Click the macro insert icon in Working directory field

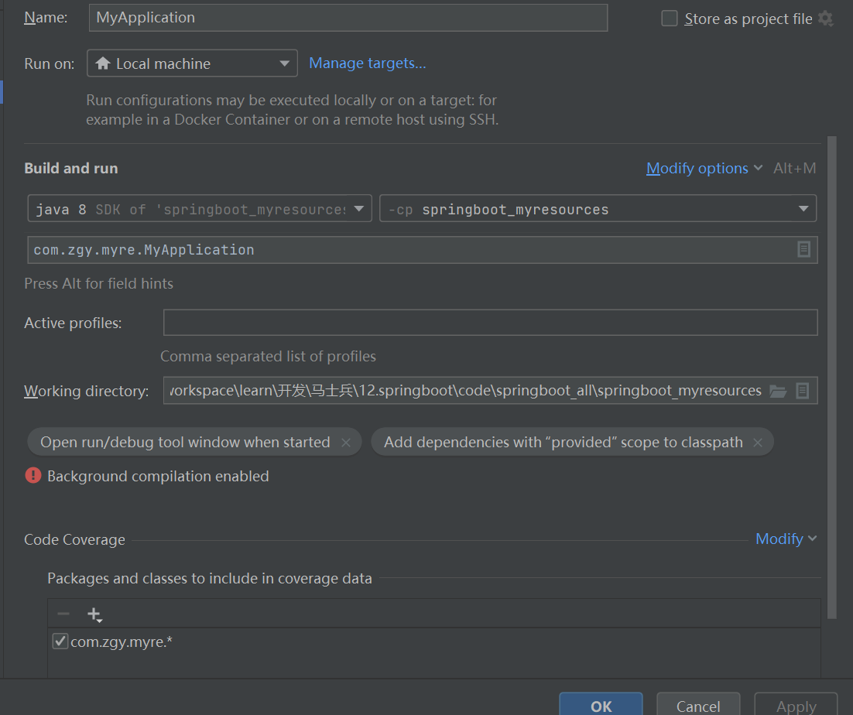[x=803, y=392]
